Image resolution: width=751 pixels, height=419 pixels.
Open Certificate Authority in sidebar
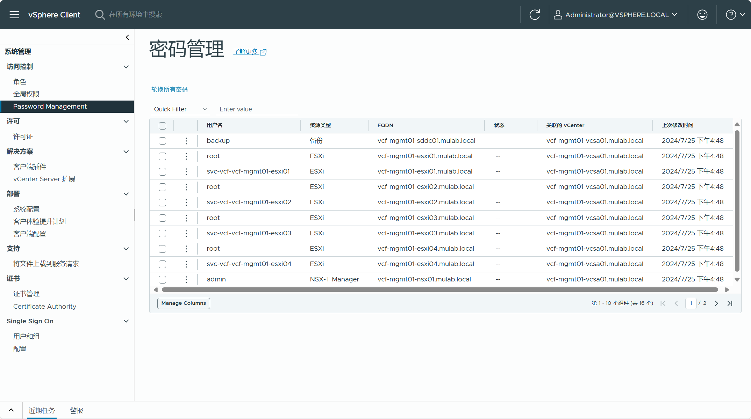[45, 306]
